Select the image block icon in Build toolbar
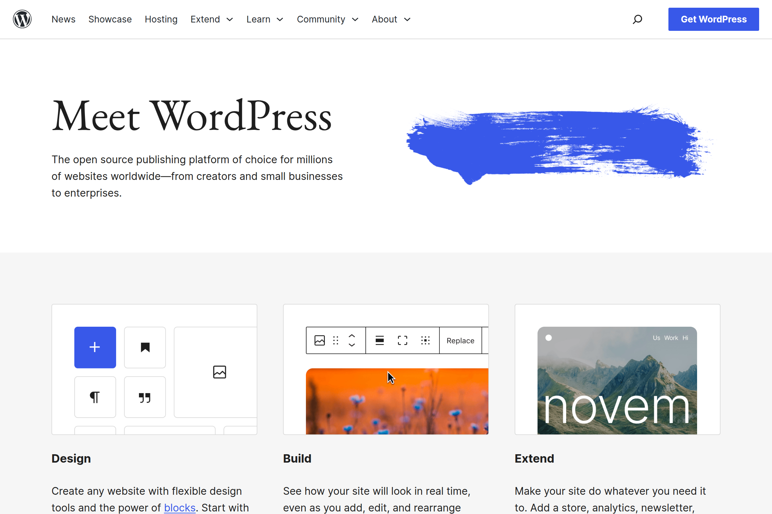 pyautogui.click(x=319, y=340)
